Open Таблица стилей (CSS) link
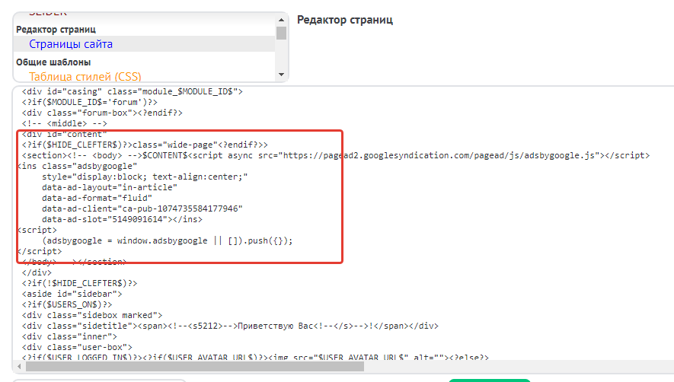674x382 pixels. tap(85, 77)
